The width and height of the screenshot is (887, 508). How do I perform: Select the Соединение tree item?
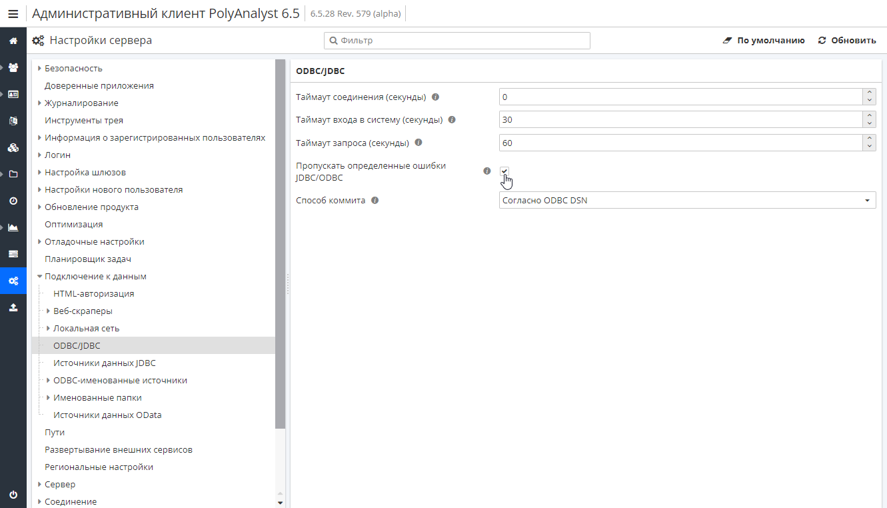[x=71, y=501]
